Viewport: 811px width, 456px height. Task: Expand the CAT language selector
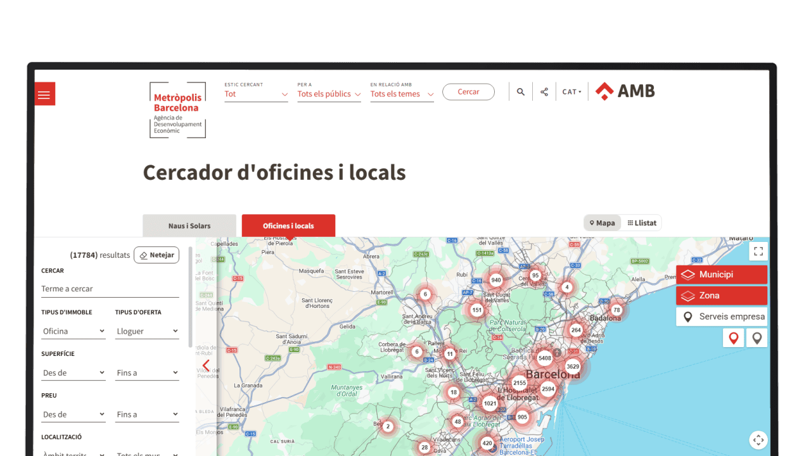[x=572, y=92]
